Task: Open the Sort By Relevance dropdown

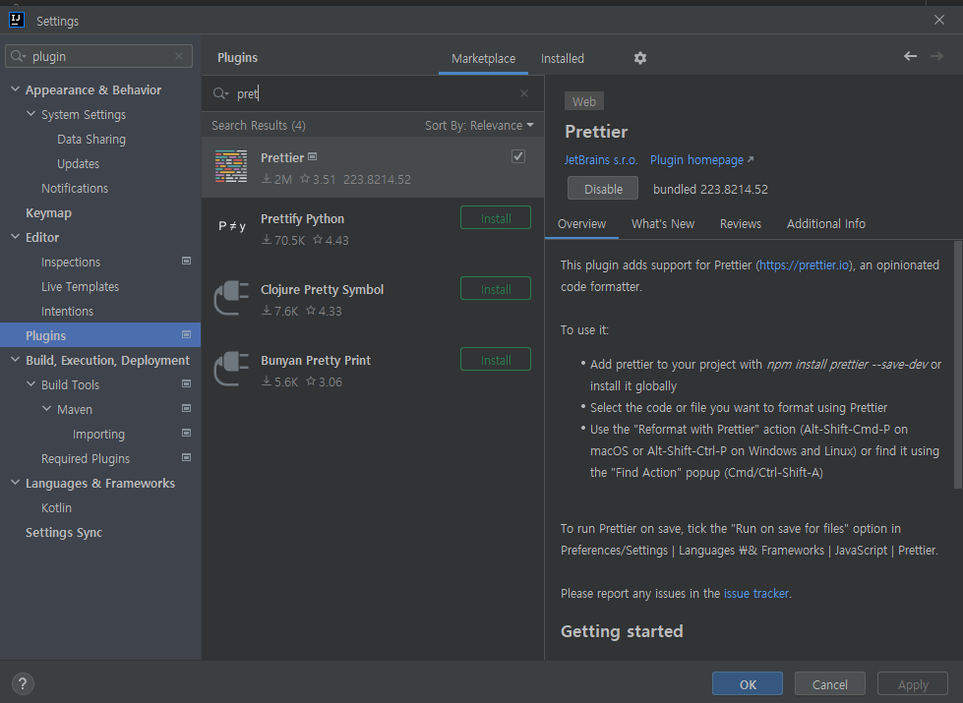Action: 479,125
